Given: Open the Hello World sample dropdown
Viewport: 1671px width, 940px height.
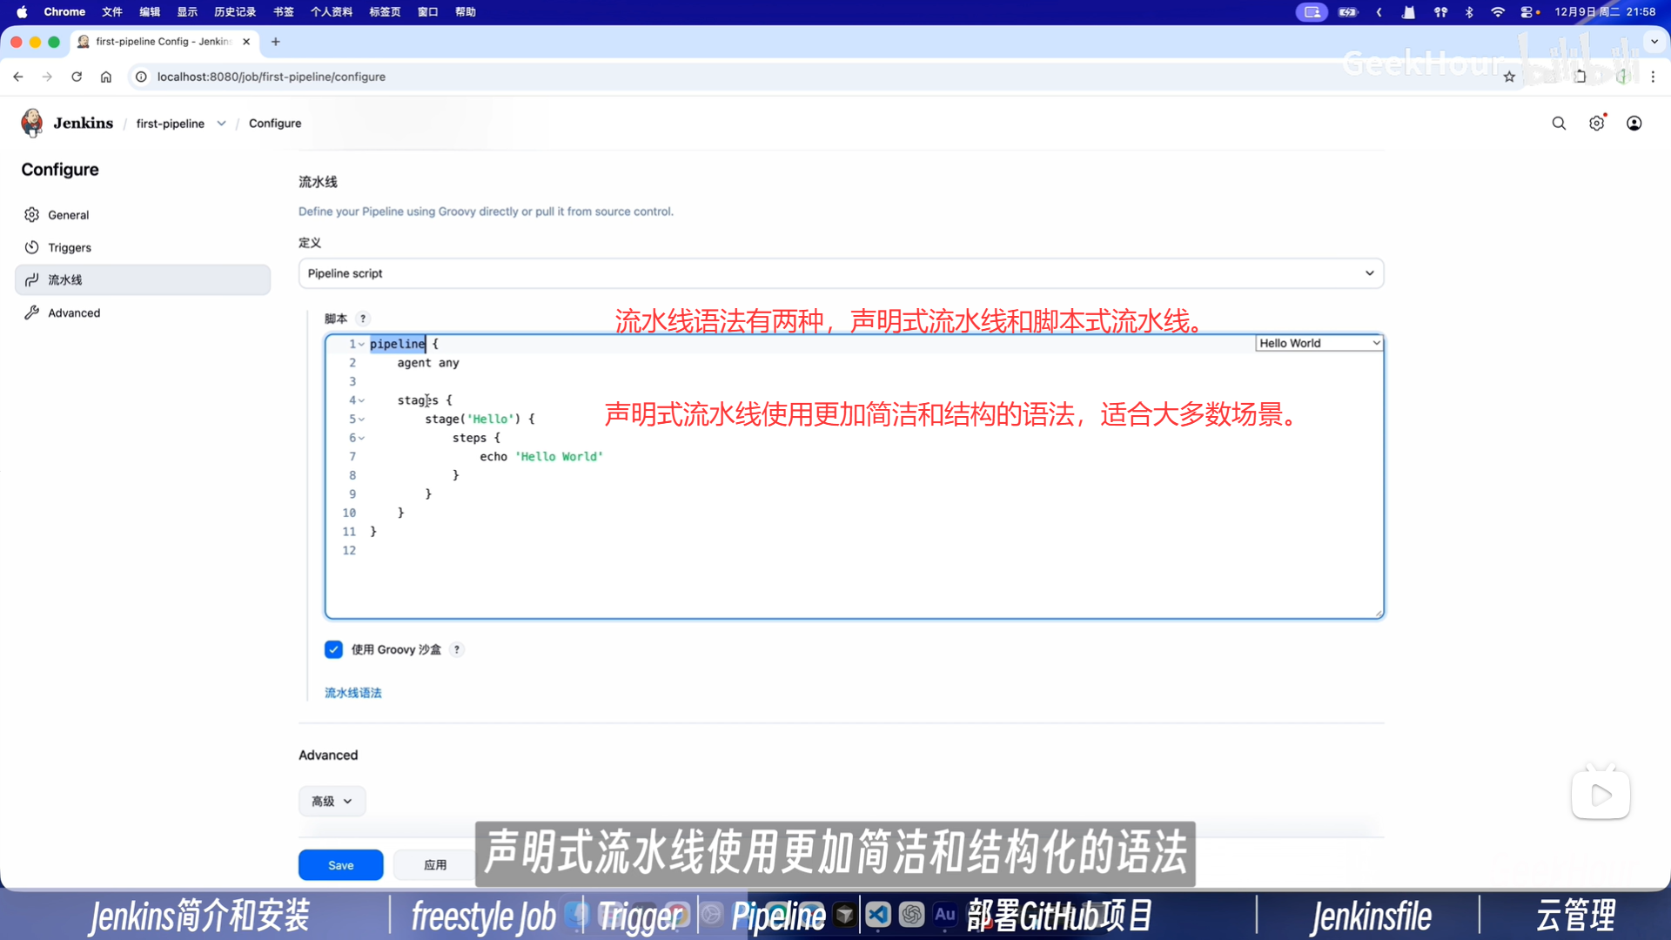Looking at the screenshot, I should [x=1319, y=344].
